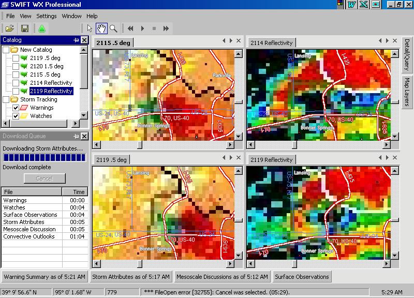Click the green triangle toolbar icon
This screenshot has height=298, width=414.
(x=42, y=28)
